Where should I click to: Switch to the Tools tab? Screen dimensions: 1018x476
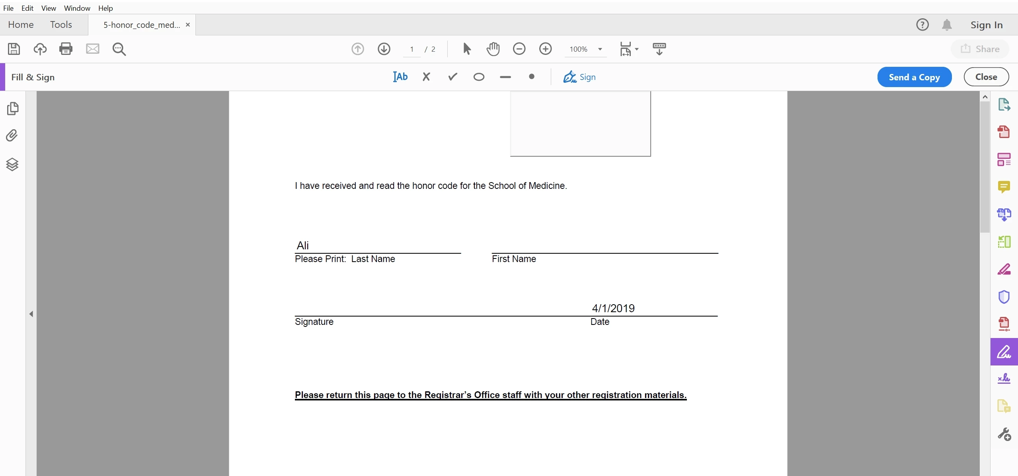[x=61, y=25]
